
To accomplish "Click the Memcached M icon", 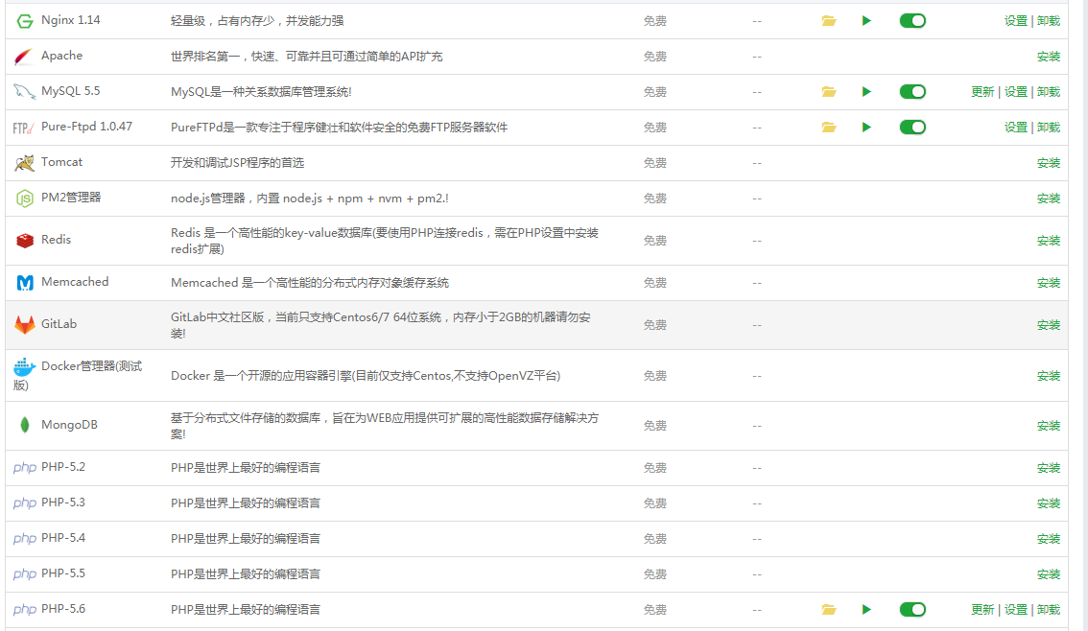I will (25, 283).
